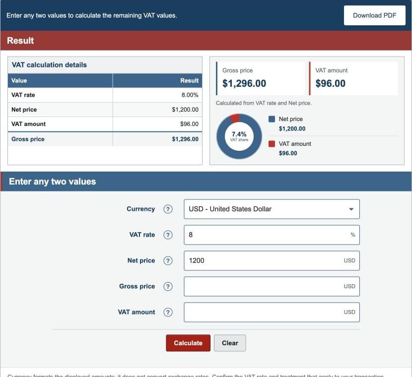
Task: Click the blue Net price legend swatch
Action: pos(272,119)
